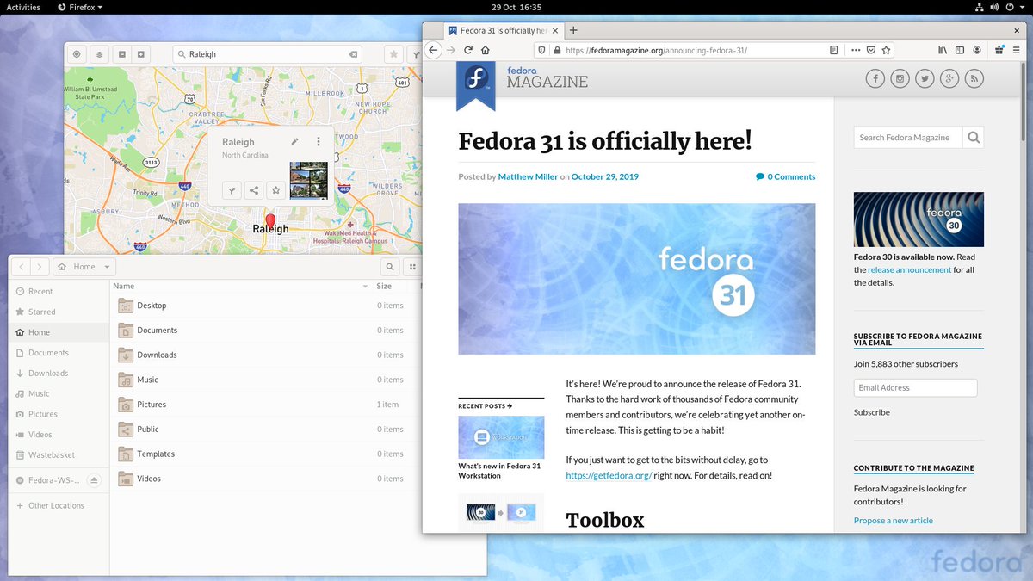This screenshot has height=581, width=1033.
Task: Click the Fedora Magazine RSS icon
Action: pos(974,79)
